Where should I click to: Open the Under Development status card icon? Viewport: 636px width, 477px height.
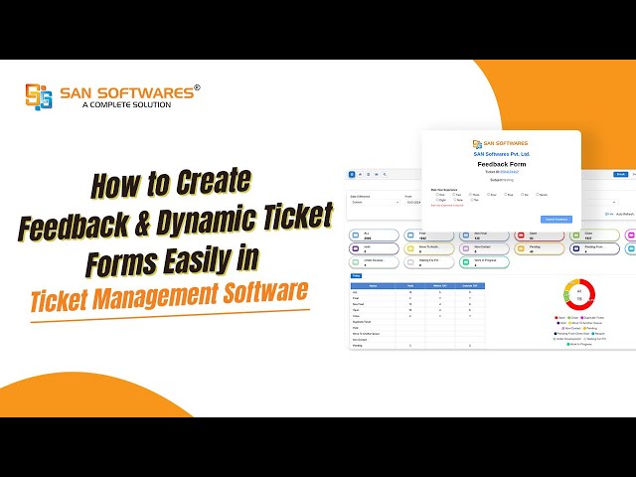(x=356, y=262)
